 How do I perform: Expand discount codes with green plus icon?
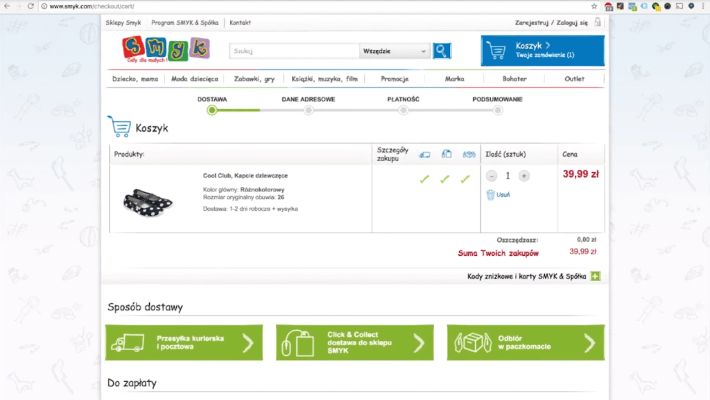tap(596, 276)
